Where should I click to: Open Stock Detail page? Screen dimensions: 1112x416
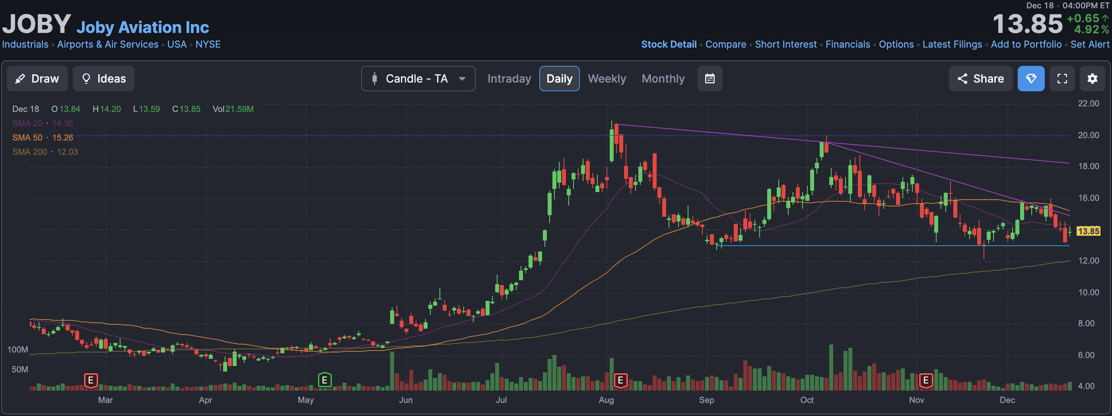tap(669, 44)
